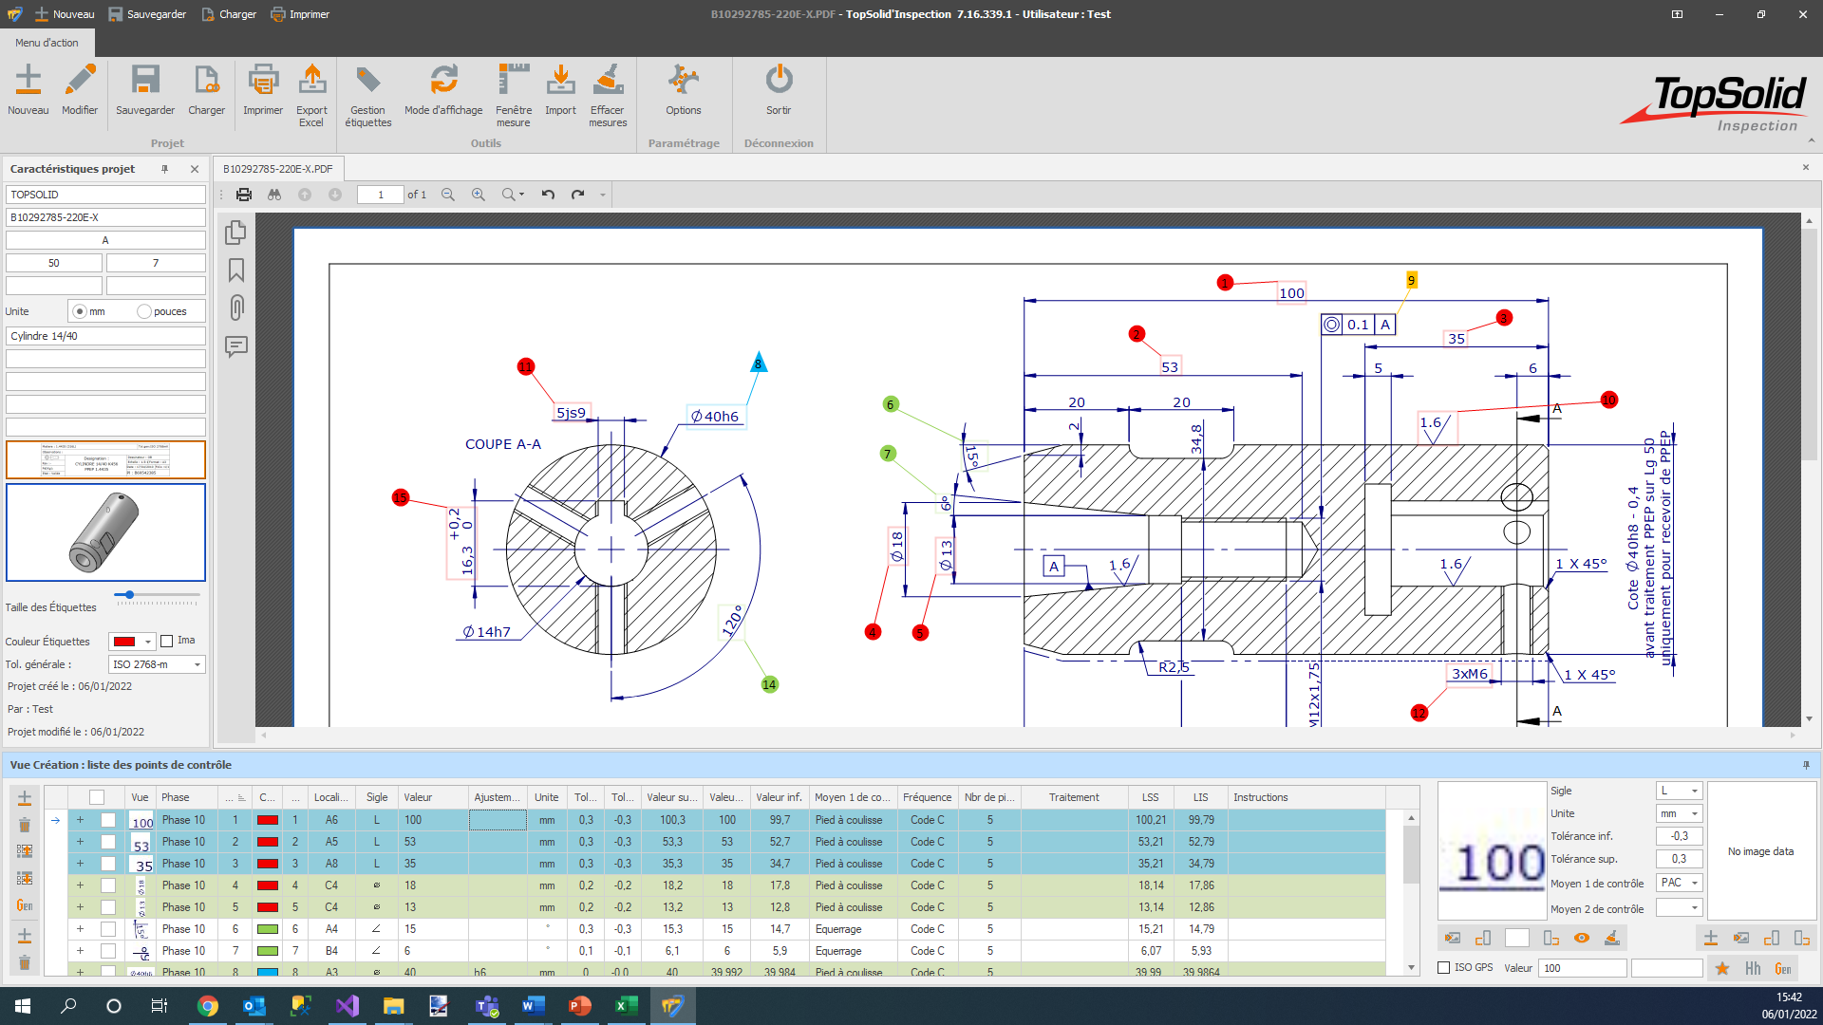Expand the Moyen 1 de contrôle dropdown
The height and width of the screenshot is (1025, 1823).
click(x=1694, y=883)
